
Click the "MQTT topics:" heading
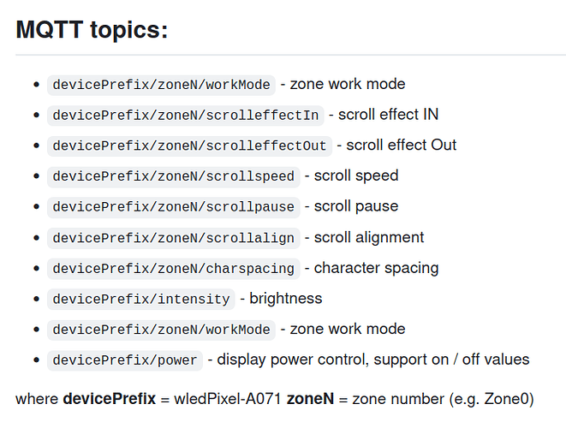click(92, 30)
